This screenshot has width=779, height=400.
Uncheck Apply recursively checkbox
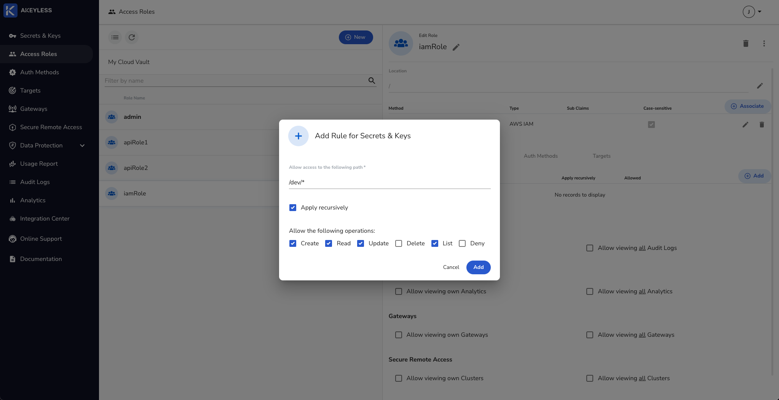click(x=293, y=208)
